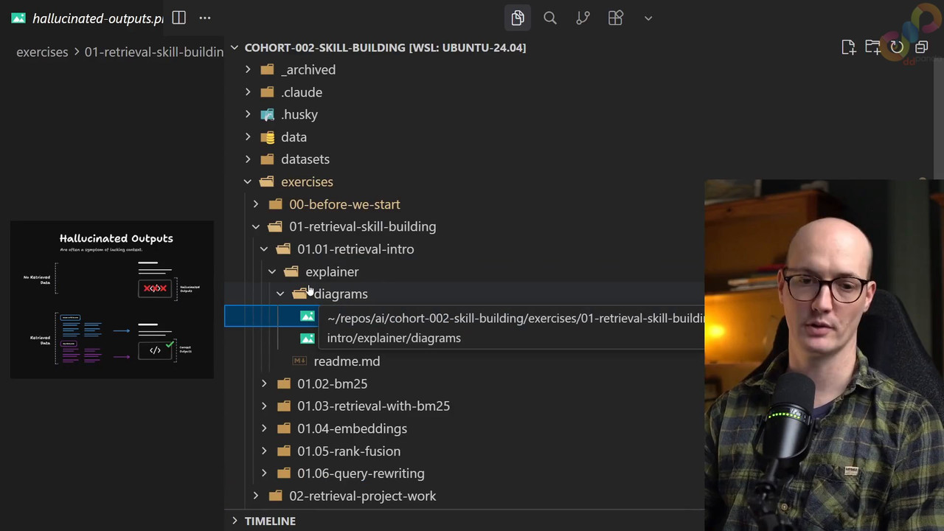
Task: Click the explainer folder name
Action: [x=332, y=271]
